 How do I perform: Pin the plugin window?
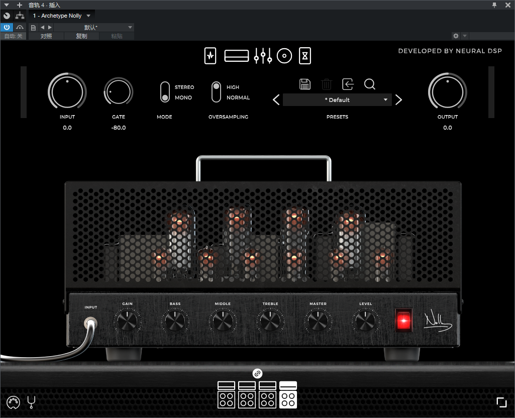[494, 5]
